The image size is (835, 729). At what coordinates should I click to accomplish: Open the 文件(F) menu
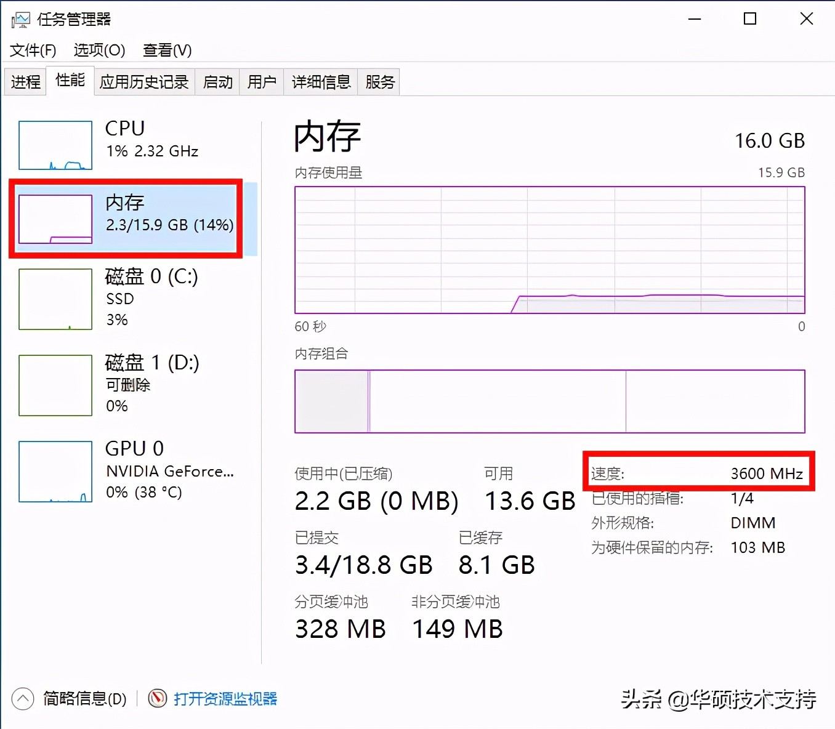pyautogui.click(x=31, y=50)
